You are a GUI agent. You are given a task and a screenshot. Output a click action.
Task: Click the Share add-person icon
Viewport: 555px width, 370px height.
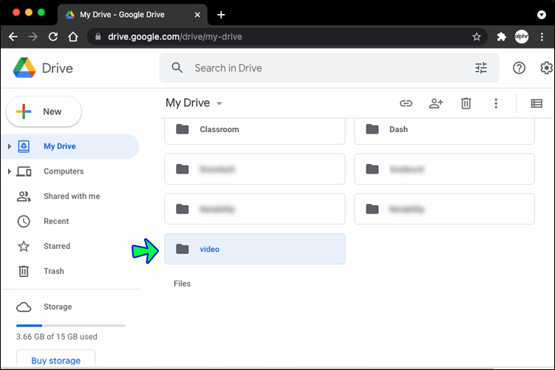[x=436, y=103]
